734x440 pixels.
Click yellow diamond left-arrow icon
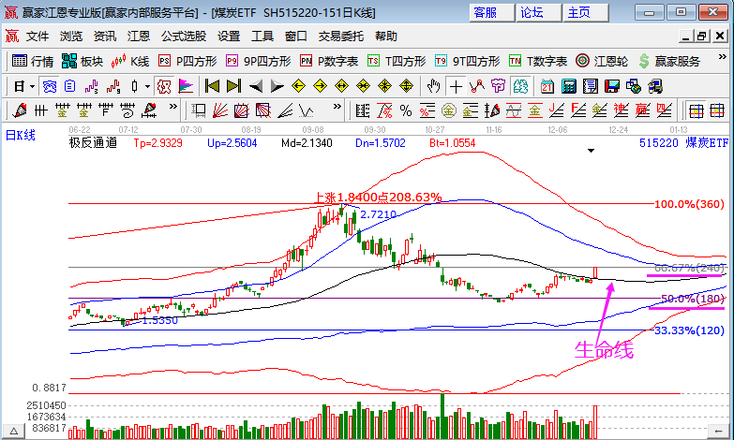(299, 86)
